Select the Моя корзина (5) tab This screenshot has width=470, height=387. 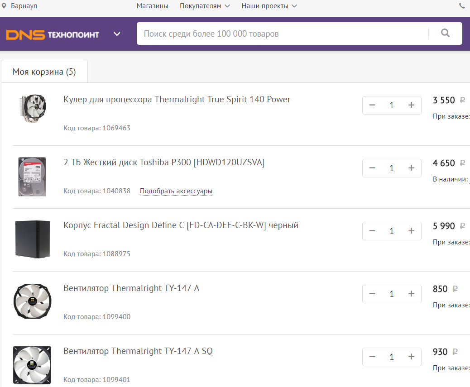pyautogui.click(x=44, y=72)
